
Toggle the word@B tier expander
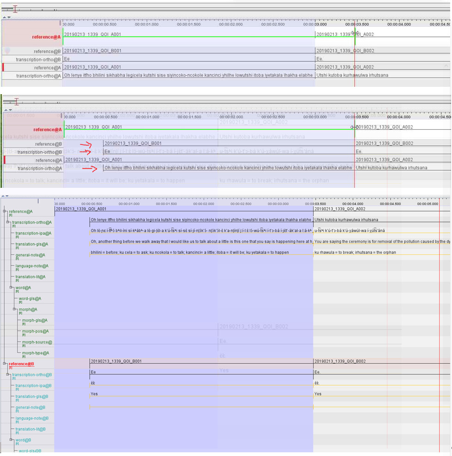click(12, 440)
